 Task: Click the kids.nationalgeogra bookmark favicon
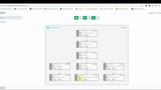pyautogui.click(x=86, y=9)
